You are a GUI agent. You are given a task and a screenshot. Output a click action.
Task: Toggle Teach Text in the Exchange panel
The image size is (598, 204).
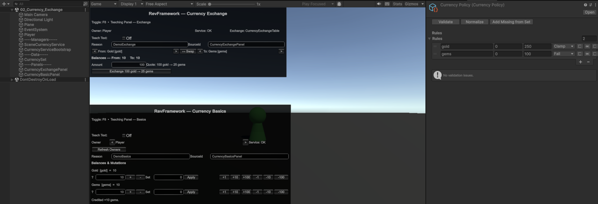tap(124, 38)
